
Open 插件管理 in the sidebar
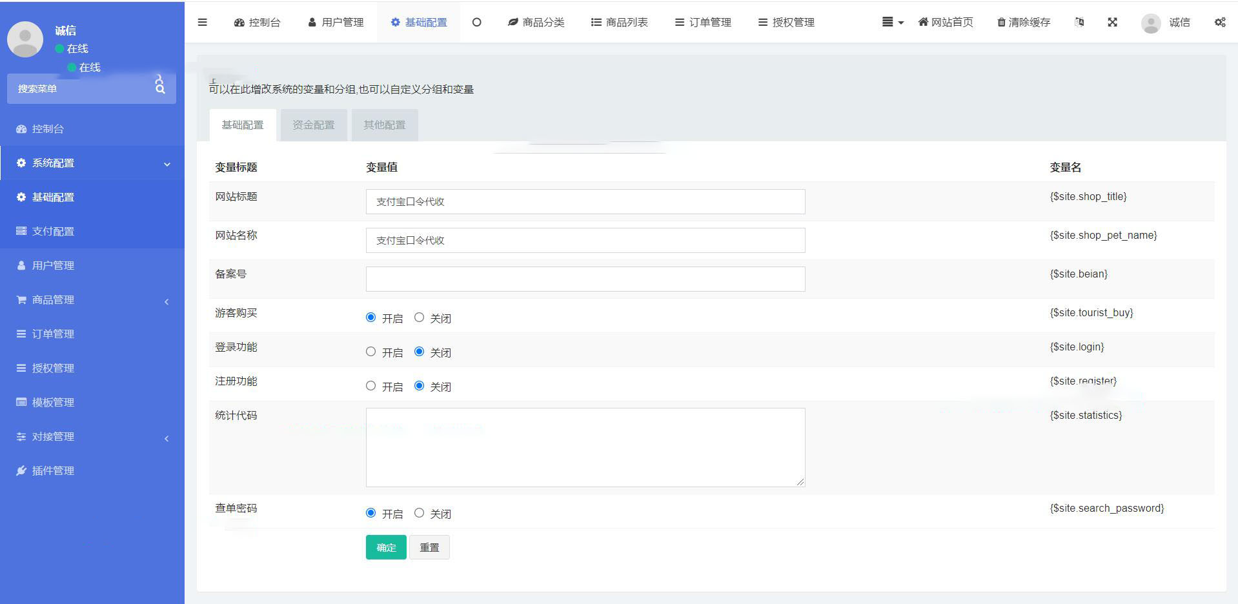92,470
